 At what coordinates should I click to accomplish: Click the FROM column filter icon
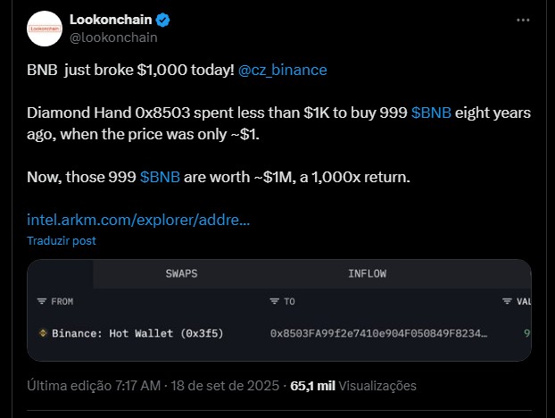pyautogui.click(x=42, y=301)
